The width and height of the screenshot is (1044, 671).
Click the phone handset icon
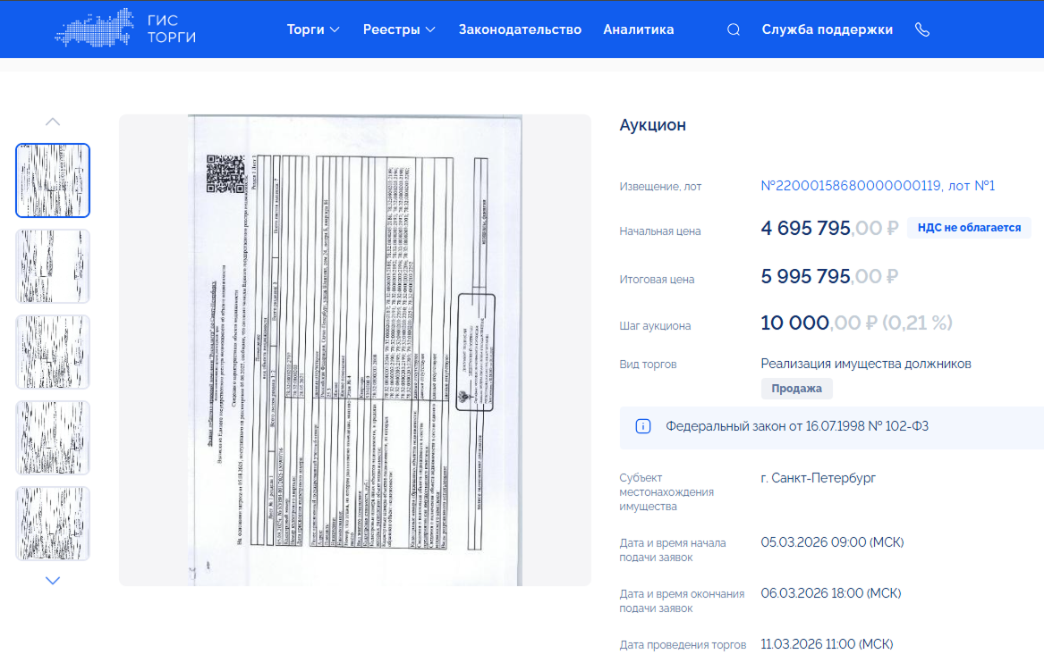pyautogui.click(x=922, y=29)
